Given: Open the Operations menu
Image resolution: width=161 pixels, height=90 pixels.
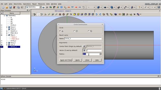Looking at the screenshot, I should click(27, 4).
